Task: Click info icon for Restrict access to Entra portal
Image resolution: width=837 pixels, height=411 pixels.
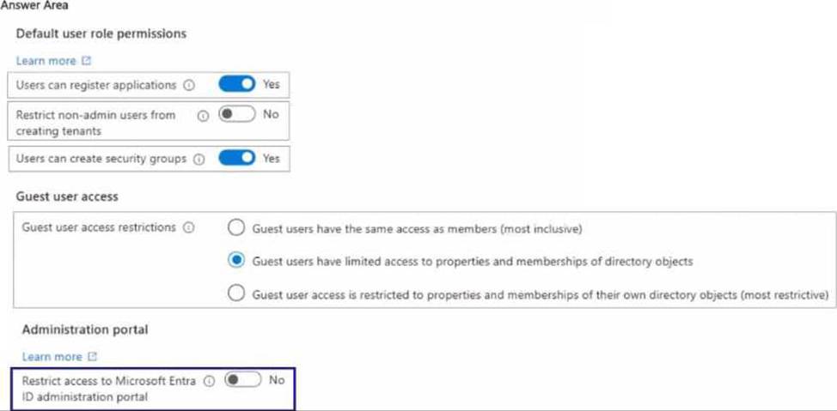Action: pyautogui.click(x=209, y=382)
